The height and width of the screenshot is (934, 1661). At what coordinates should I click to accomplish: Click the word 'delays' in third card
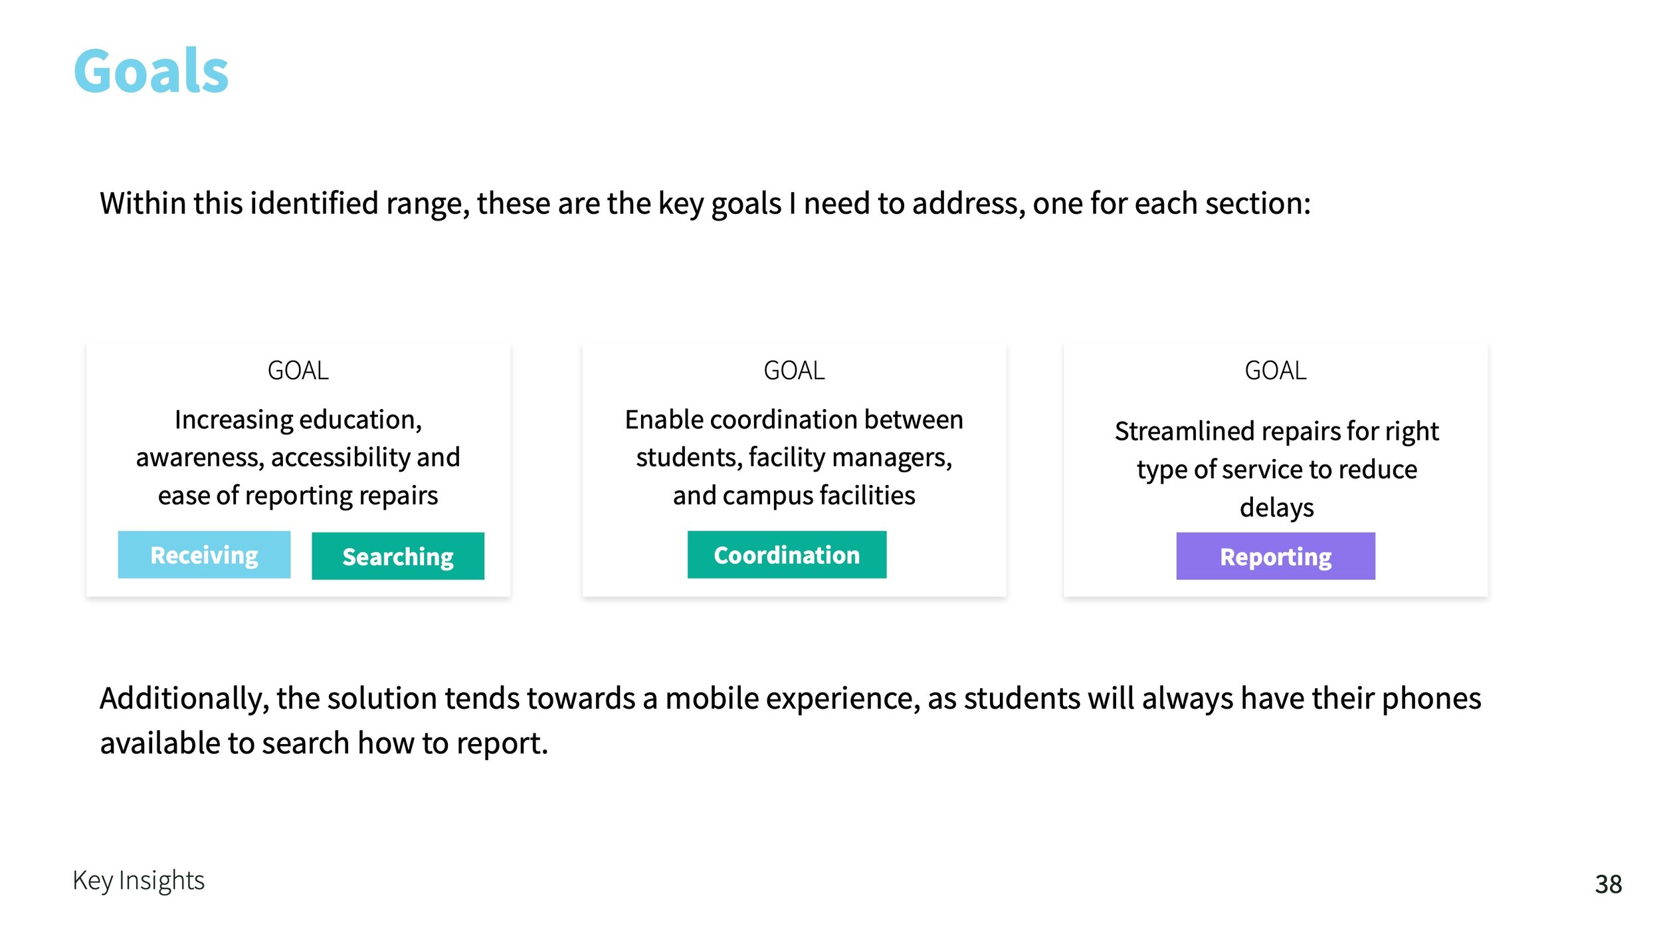pyautogui.click(x=1276, y=508)
